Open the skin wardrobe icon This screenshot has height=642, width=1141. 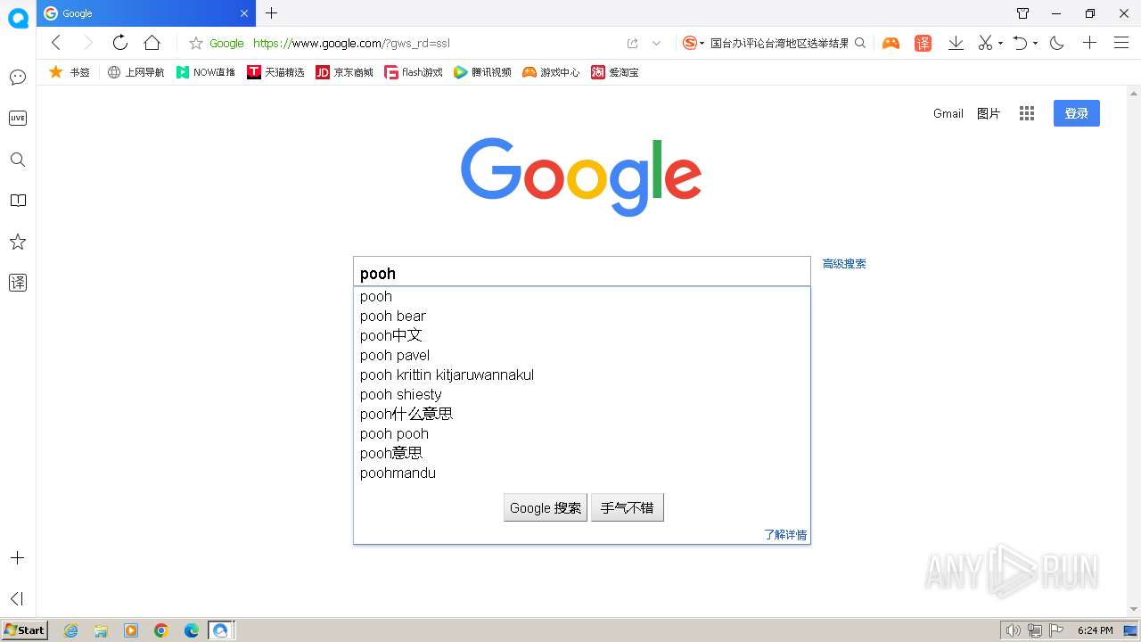[1022, 13]
